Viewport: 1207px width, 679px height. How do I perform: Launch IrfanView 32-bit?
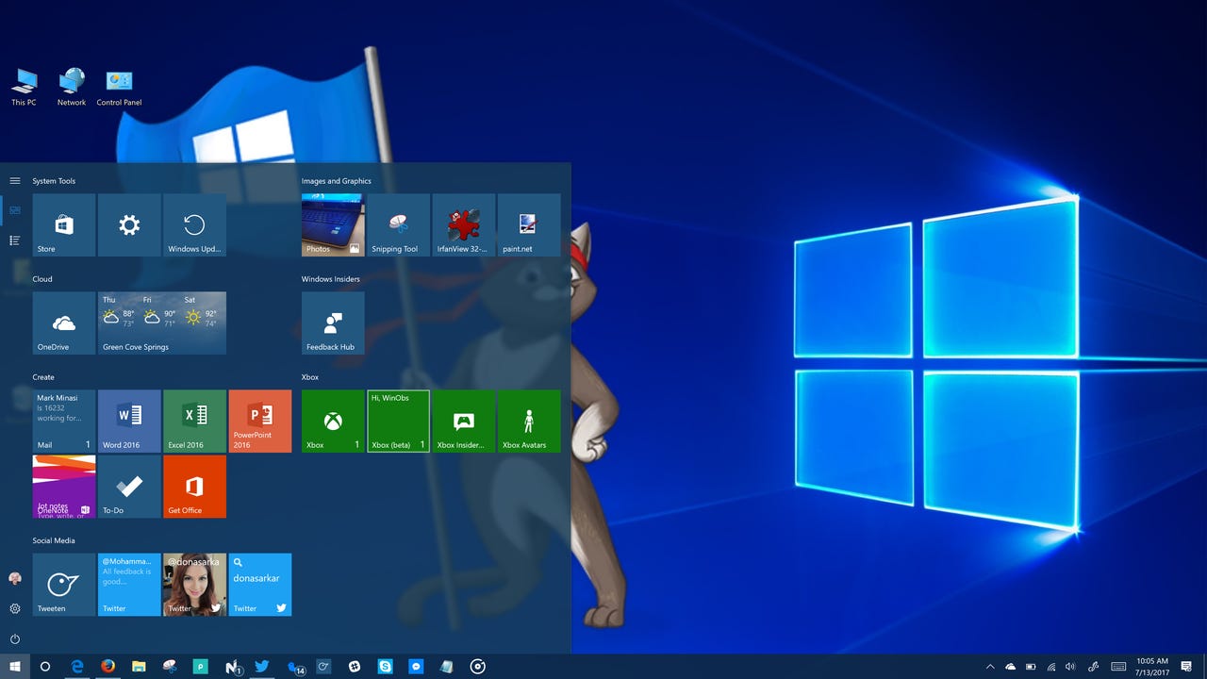tap(464, 224)
